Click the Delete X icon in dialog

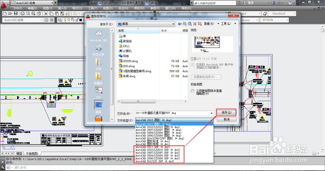click(x=195, y=24)
